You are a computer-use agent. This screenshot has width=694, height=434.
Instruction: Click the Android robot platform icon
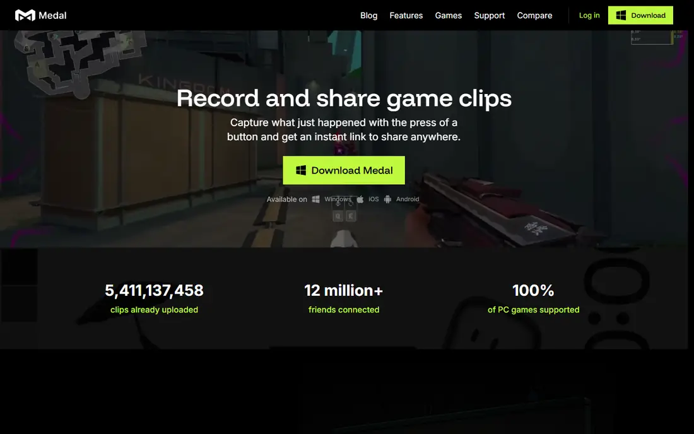[x=388, y=199]
